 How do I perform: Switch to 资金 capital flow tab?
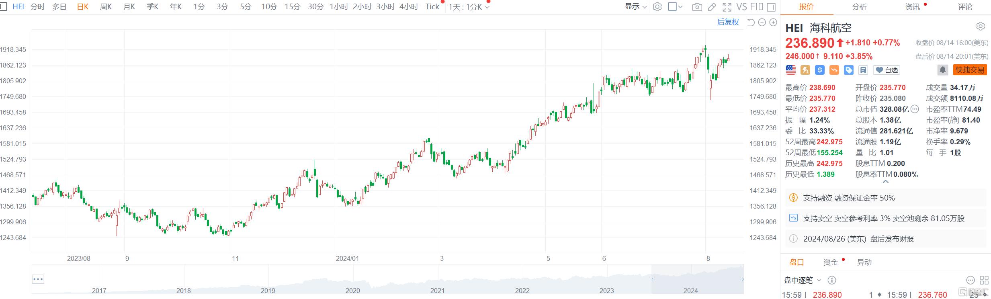click(x=831, y=262)
